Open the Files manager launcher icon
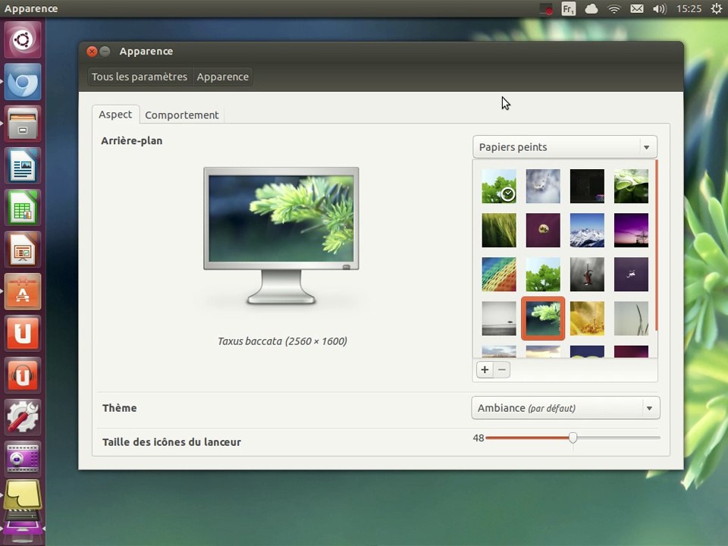 point(23,124)
